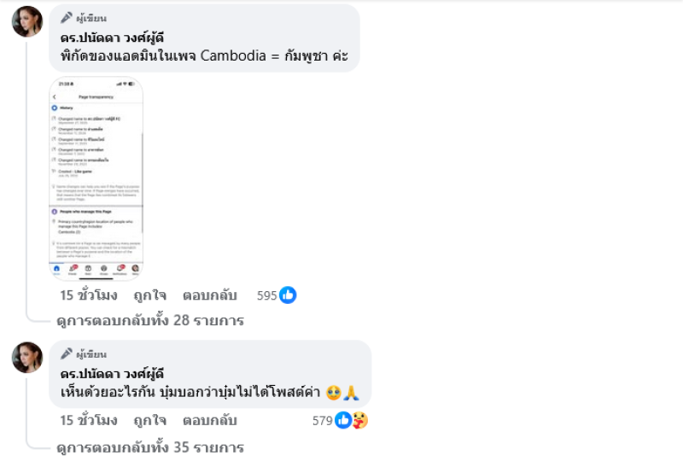Image resolution: width=683 pixels, height=467 pixels.
Task: Click the blue like reaction icon beside 579
Action: [343, 420]
